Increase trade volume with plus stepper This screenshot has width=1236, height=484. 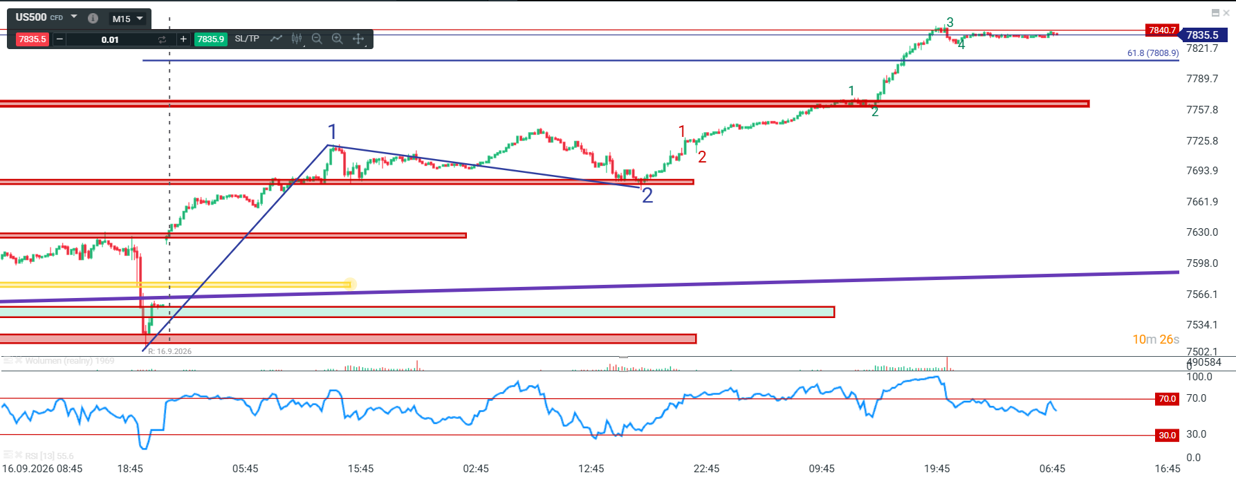click(183, 39)
